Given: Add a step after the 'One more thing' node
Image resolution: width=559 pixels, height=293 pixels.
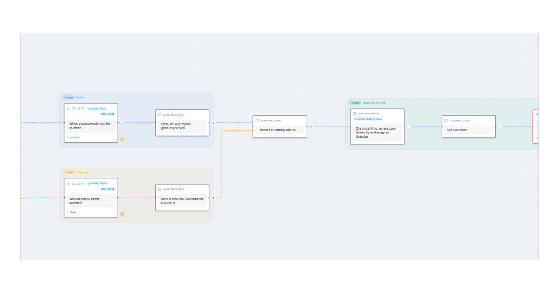Looking at the screenshot, I should 409,127.
